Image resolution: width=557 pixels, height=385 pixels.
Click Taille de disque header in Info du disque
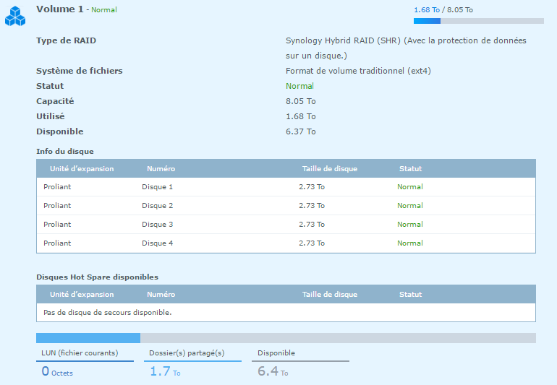pos(329,168)
